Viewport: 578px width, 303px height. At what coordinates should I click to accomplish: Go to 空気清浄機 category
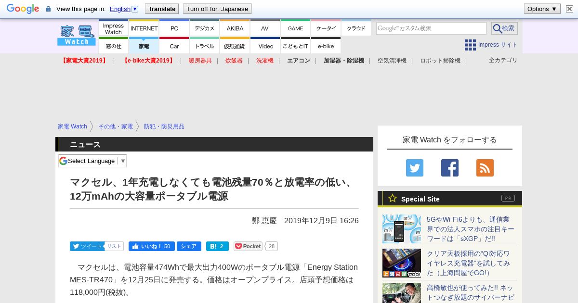click(x=392, y=61)
